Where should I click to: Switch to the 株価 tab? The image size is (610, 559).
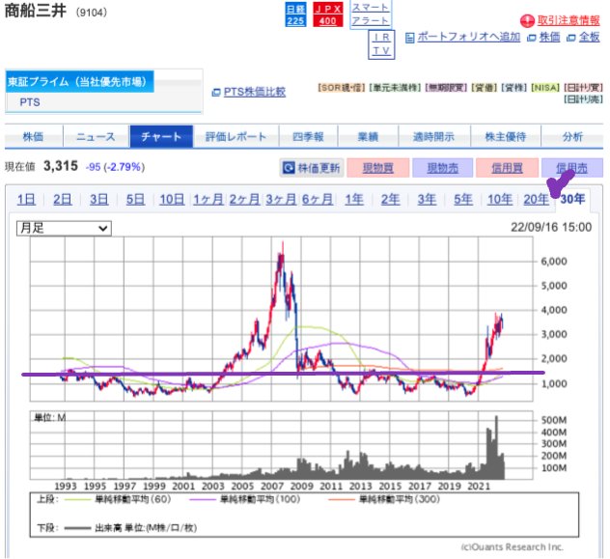[x=34, y=136]
